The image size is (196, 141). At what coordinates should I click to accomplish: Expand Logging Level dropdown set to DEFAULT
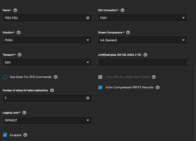pyautogui.click(x=47, y=120)
